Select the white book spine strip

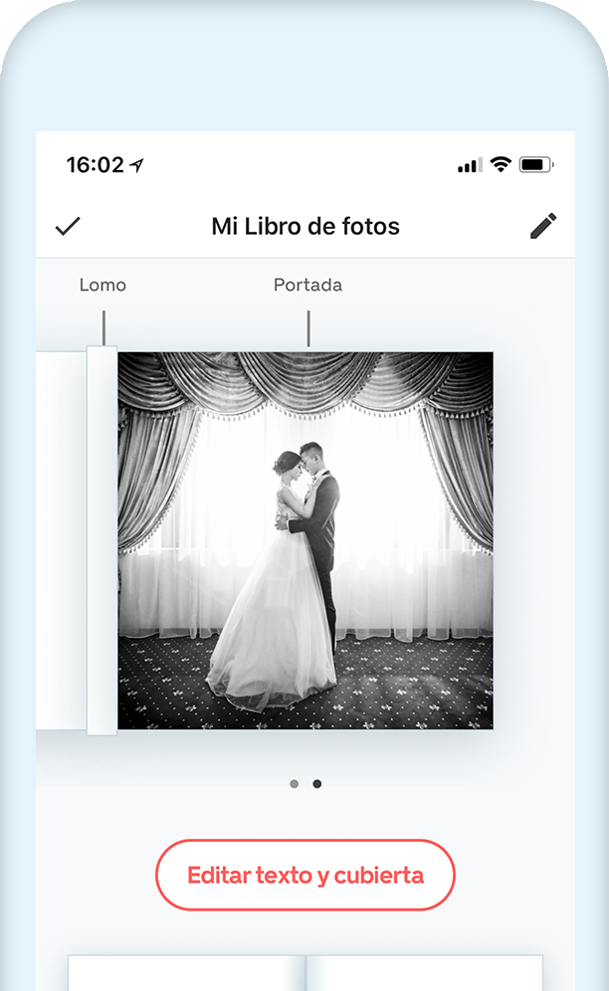click(101, 540)
